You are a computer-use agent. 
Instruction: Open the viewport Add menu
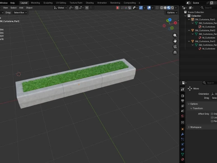(x=21, y=8)
